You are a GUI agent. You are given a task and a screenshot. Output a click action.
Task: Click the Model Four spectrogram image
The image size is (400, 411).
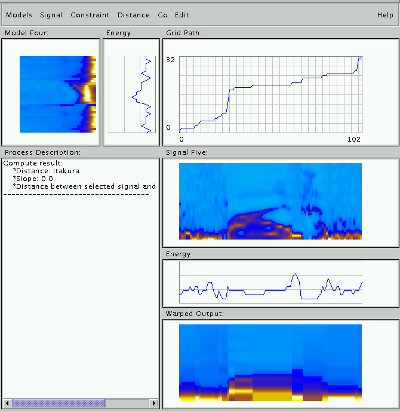click(58, 94)
